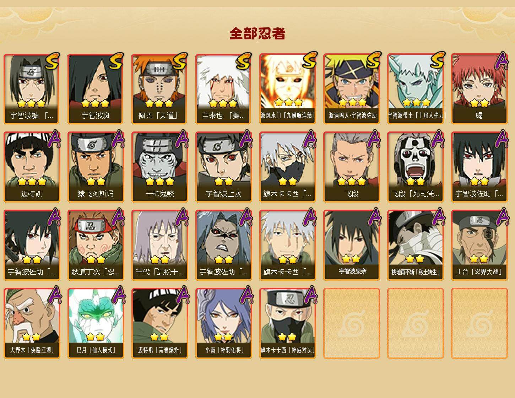Viewport: 515px width, 398px height.
Task: Choose the 迈特凯「青春爆炸」 card
Action: coord(159,323)
